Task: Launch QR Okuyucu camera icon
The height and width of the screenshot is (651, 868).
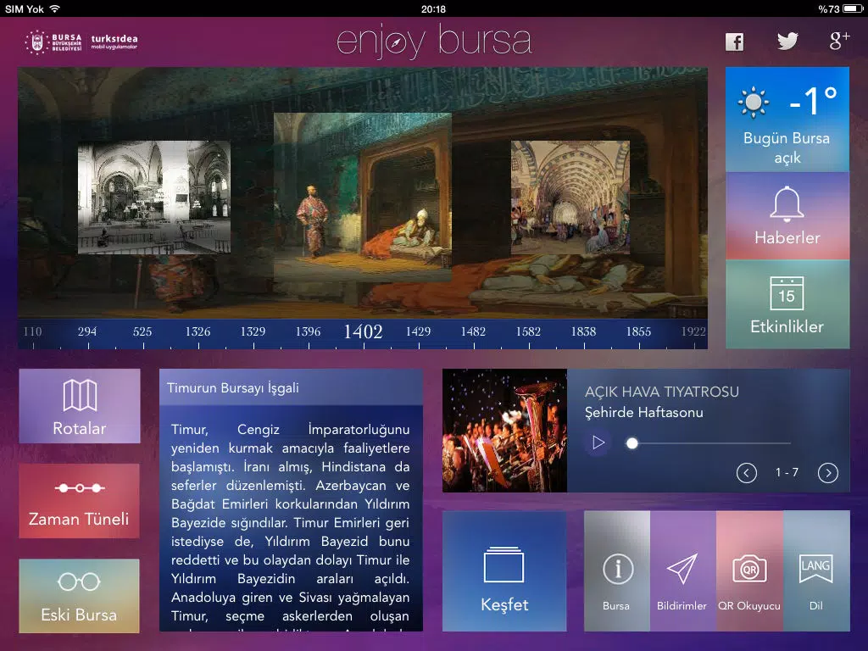Action: (x=749, y=570)
